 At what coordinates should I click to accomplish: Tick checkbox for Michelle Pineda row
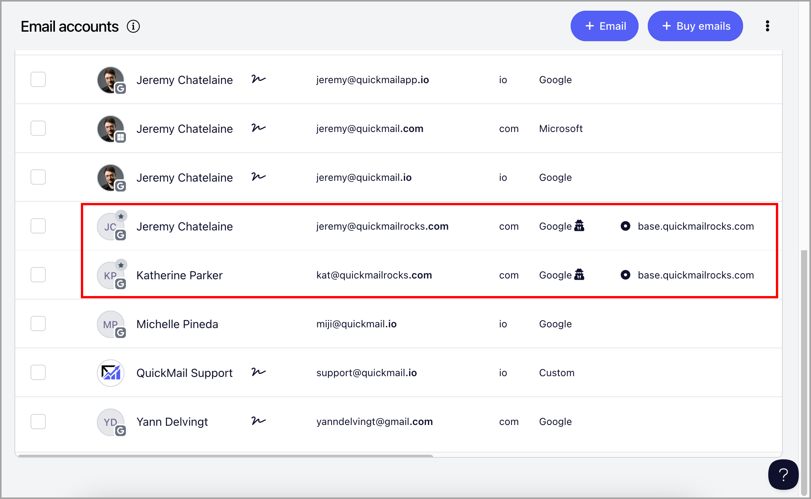[x=38, y=324]
